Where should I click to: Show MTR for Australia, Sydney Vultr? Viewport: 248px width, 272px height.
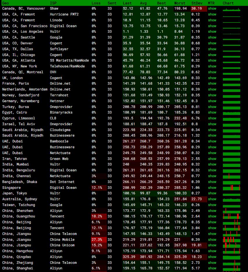coord(212,199)
